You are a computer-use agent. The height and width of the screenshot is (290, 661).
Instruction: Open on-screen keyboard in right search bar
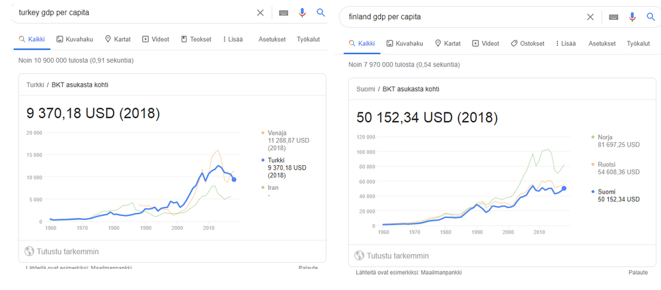(x=613, y=17)
